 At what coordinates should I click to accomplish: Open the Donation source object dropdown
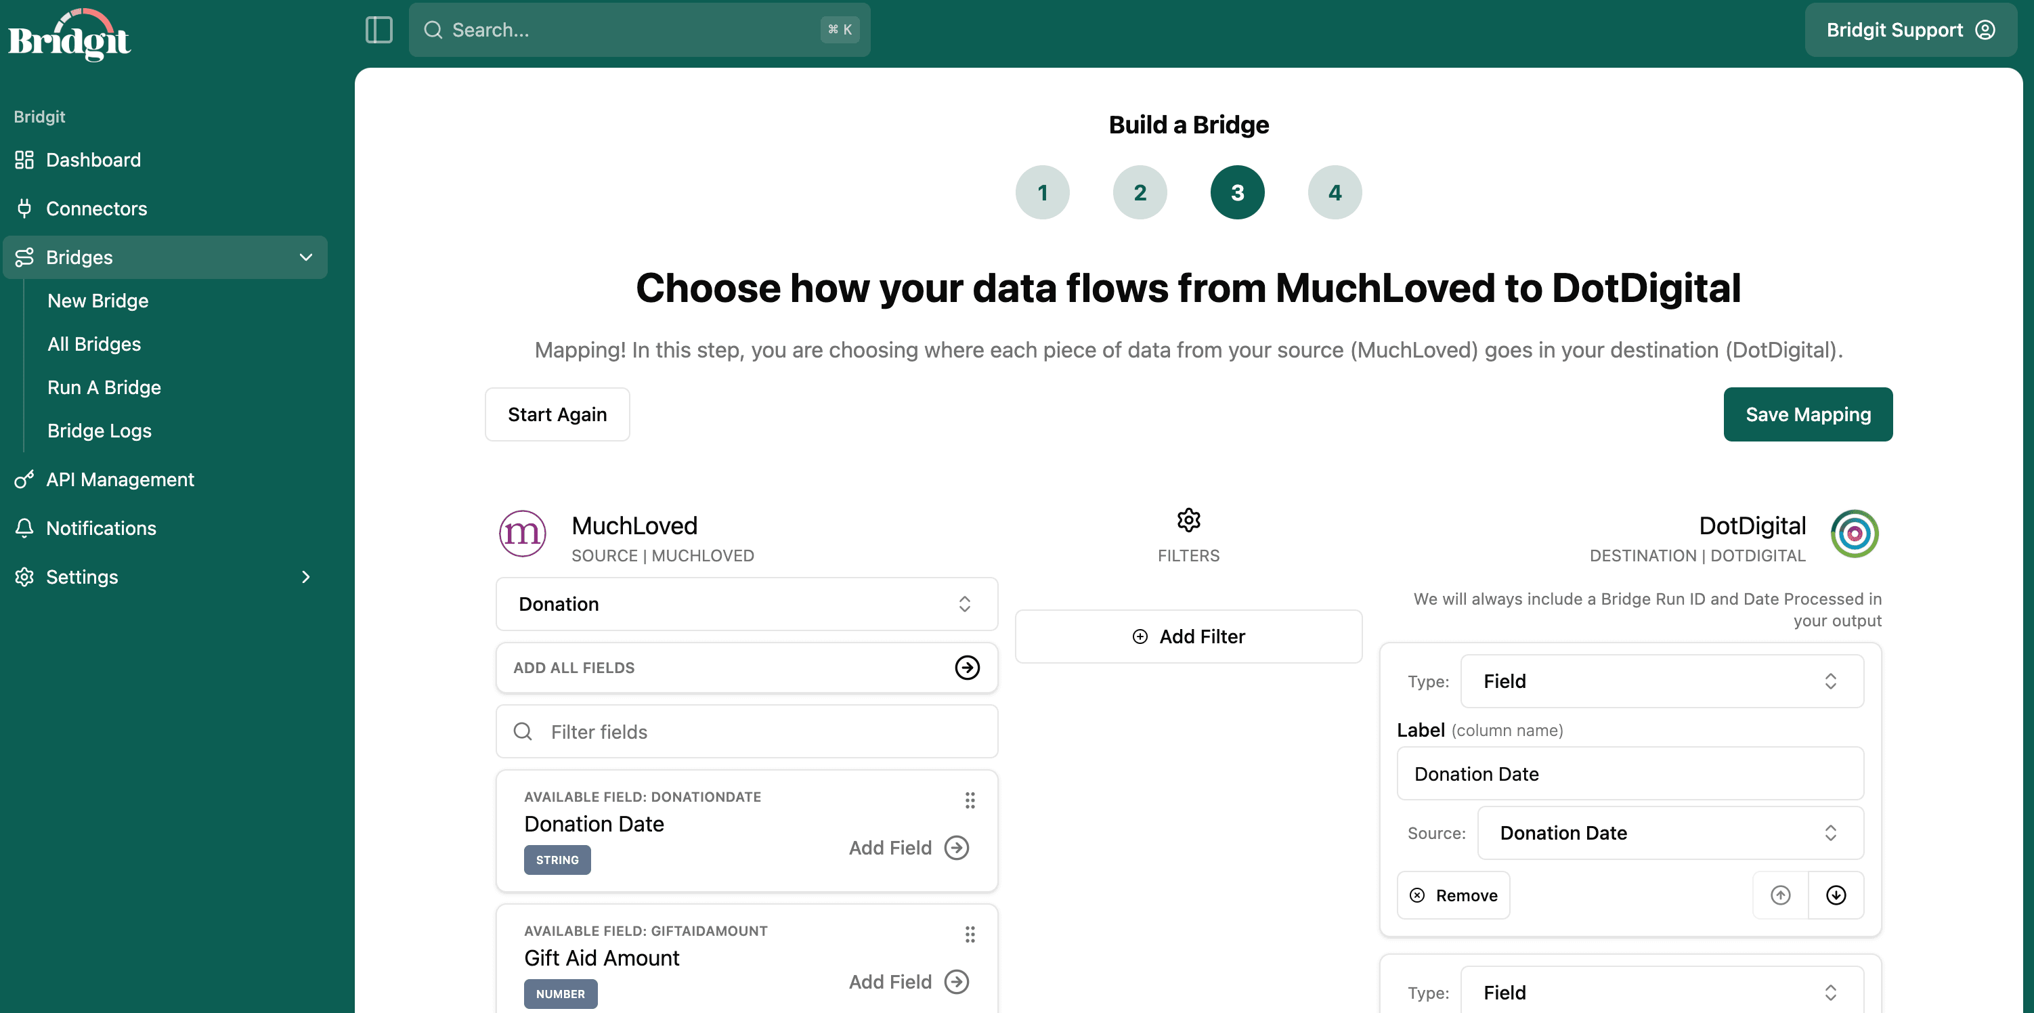[x=746, y=604]
